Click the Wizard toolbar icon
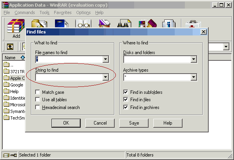Viewport: 234px width, 160px height. click(147, 23)
